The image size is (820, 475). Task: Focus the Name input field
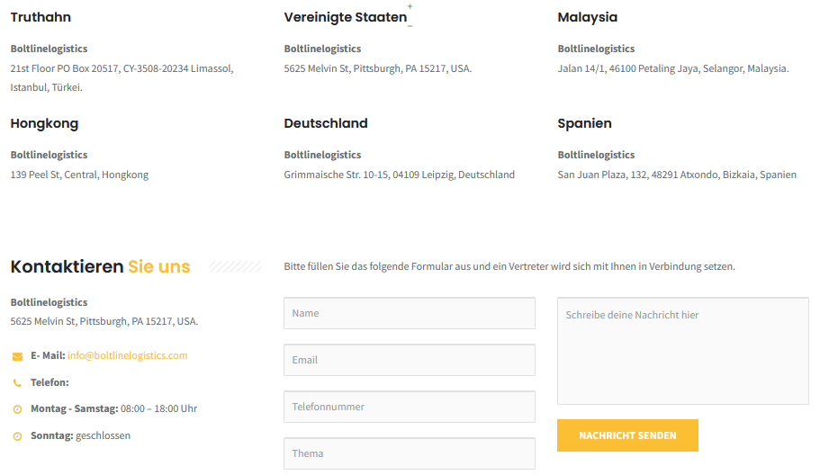point(410,313)
